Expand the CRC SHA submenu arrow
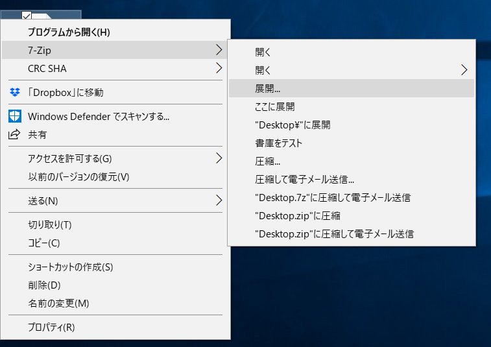Image resolution: width=491 pixels, height=347 pixels. coord(219,68)
